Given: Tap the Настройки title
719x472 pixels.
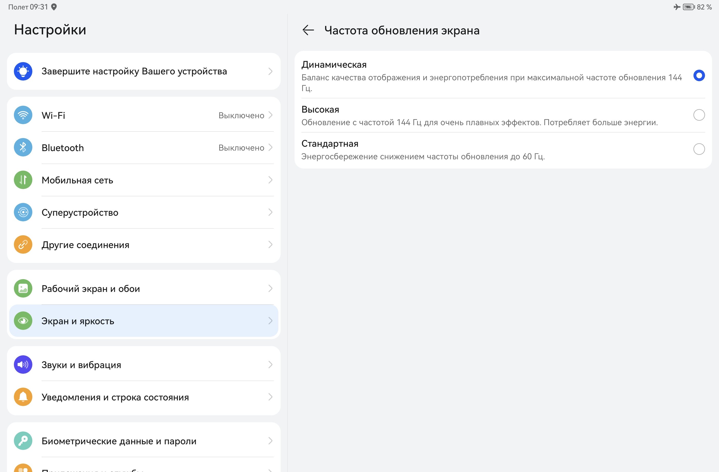Looking at the screenshot, I should pyautogui.click(x=50, y=30).
